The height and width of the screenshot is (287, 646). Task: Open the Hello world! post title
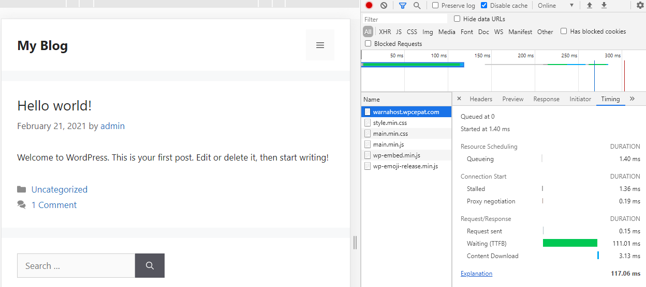tap(54, 106)
